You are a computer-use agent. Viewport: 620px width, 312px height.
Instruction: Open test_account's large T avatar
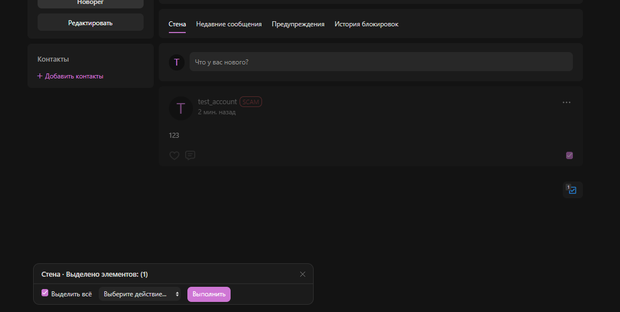[x=181, y=108]
